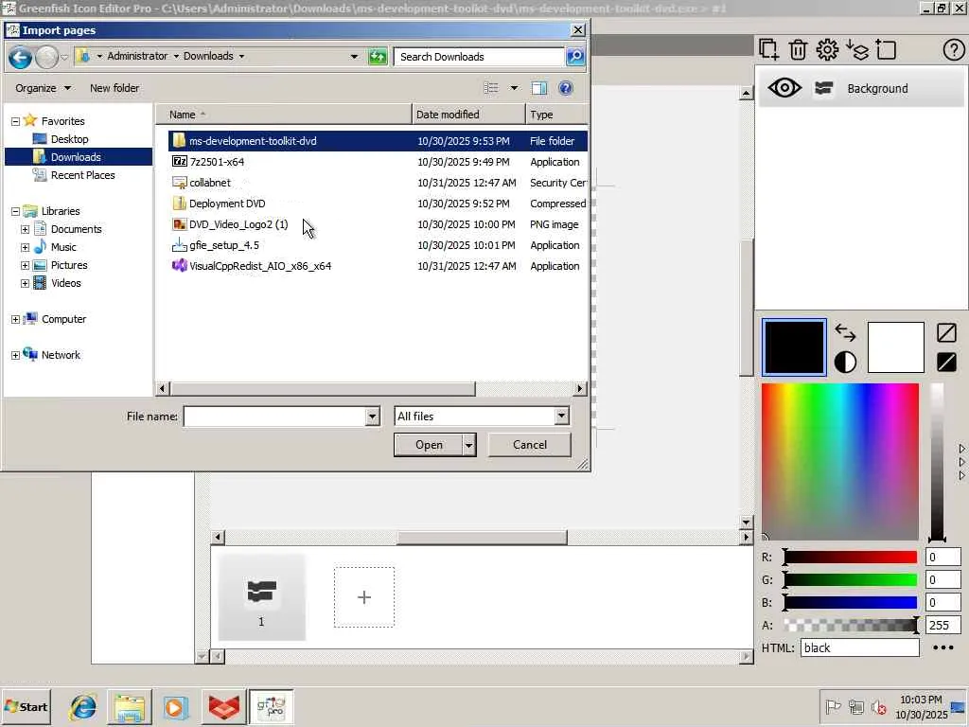Image resolution: width=969 pixels, height=727 pixels.
Task: Click the alpha value 255 box
Action: pyautogui.click(x=943, y=625)
